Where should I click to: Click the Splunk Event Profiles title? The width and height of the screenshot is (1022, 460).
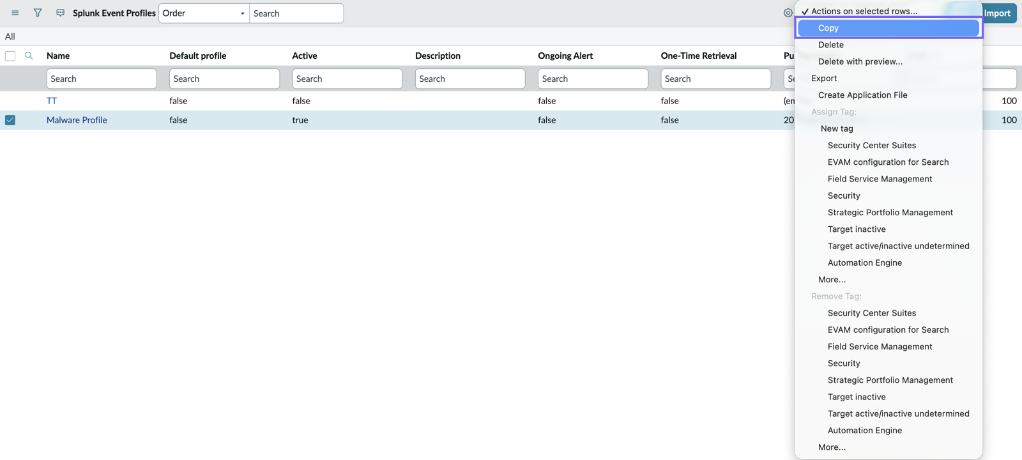click(x=114, y=13)
